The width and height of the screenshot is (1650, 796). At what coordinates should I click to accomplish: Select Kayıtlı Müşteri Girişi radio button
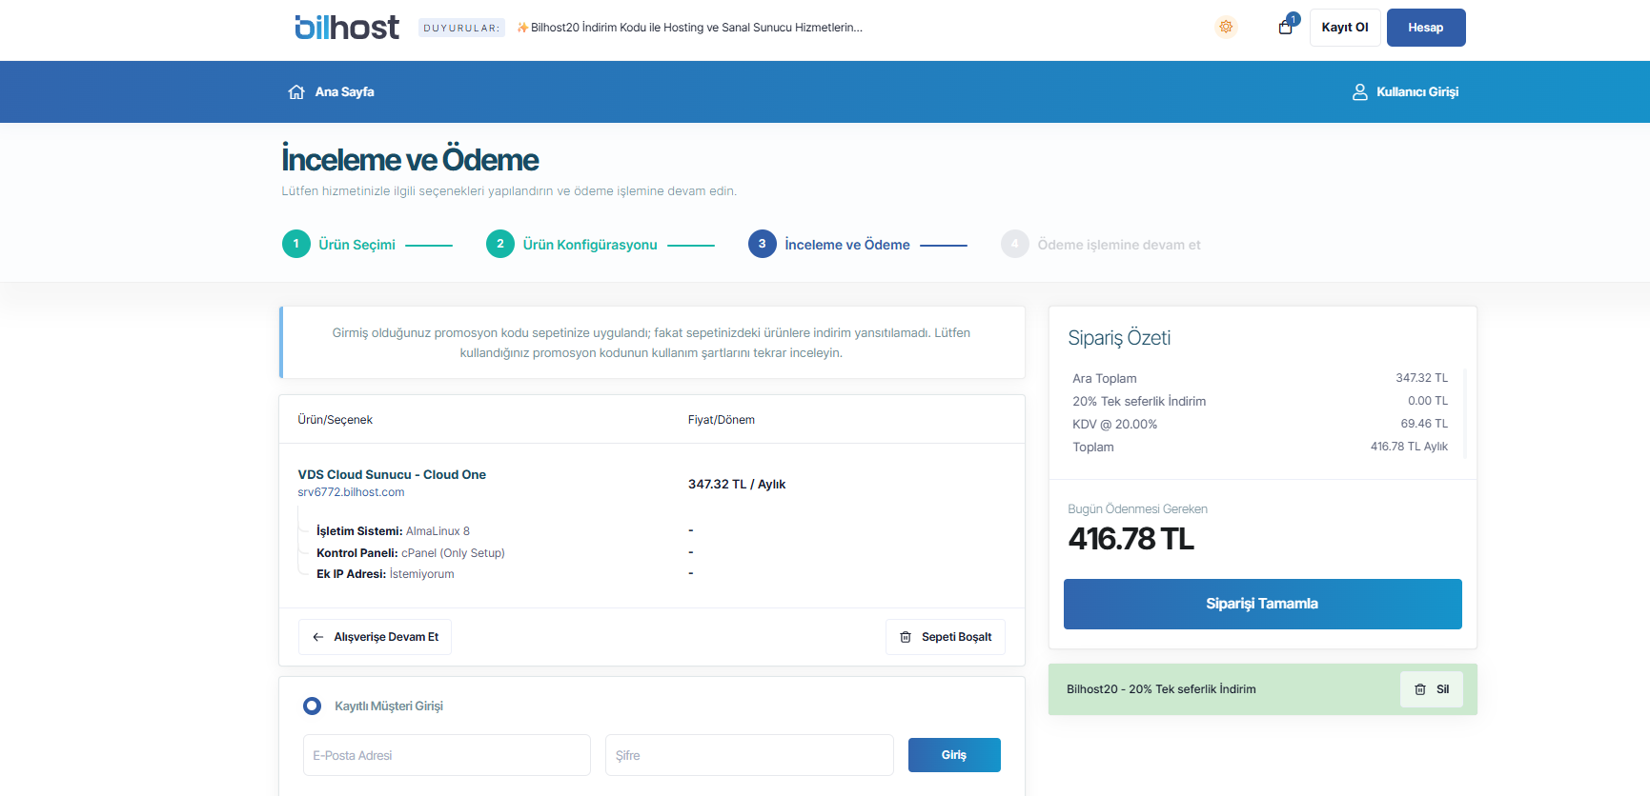click(312, 706)
